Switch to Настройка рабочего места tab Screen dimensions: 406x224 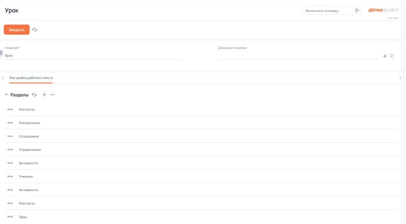[x=31, y=78]
